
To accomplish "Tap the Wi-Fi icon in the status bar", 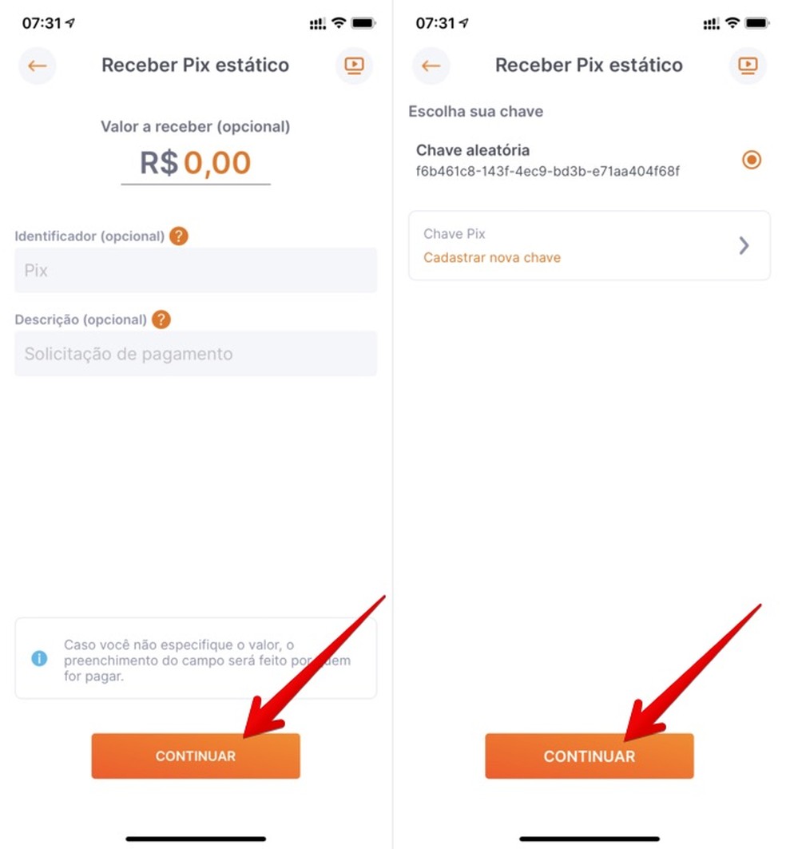I will [339, 22].
